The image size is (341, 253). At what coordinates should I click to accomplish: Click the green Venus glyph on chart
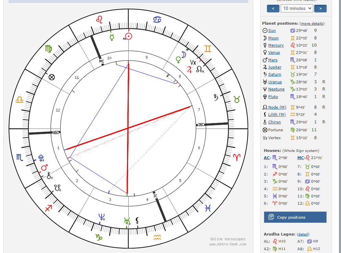click(x=178, y=60)
